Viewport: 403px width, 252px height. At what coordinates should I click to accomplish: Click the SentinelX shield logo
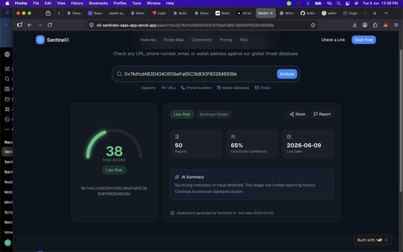tap(40, 40)
